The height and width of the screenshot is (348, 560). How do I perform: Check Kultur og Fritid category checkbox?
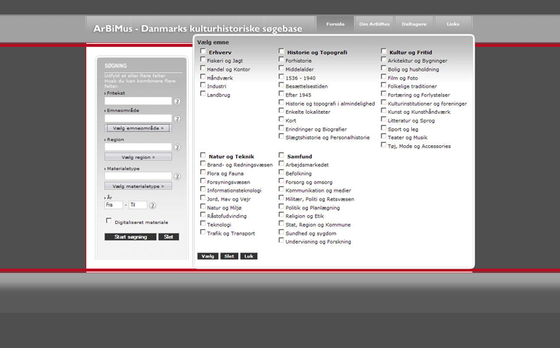(384, 51)
